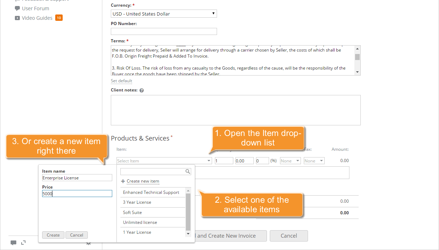Open the second None dropdown in the item row
Viewport: 439px width, 250px height.
click(x=314, y=160)
